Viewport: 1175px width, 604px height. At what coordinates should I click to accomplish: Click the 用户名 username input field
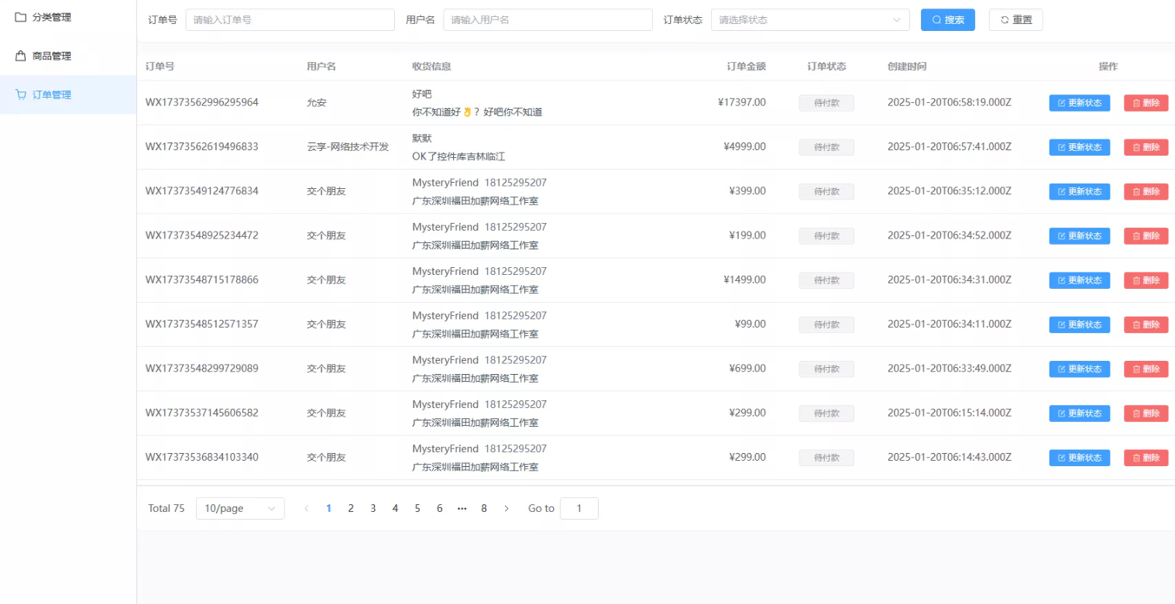click(x=548, y=19)
